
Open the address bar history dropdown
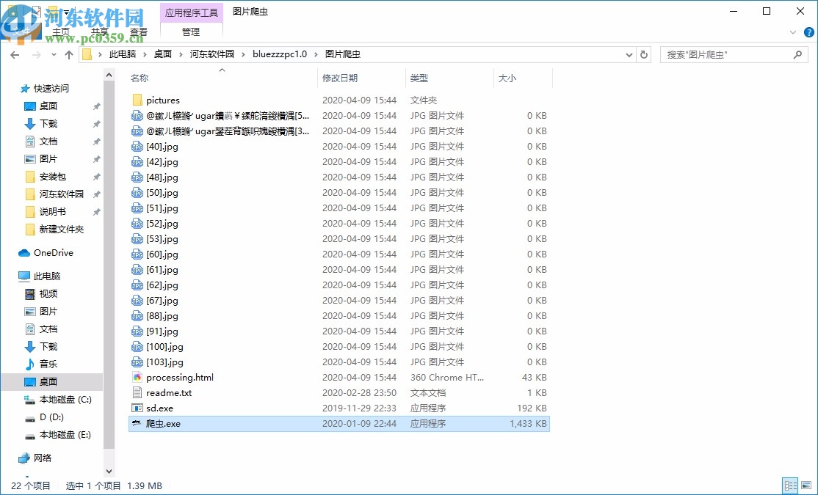(629, 54)
